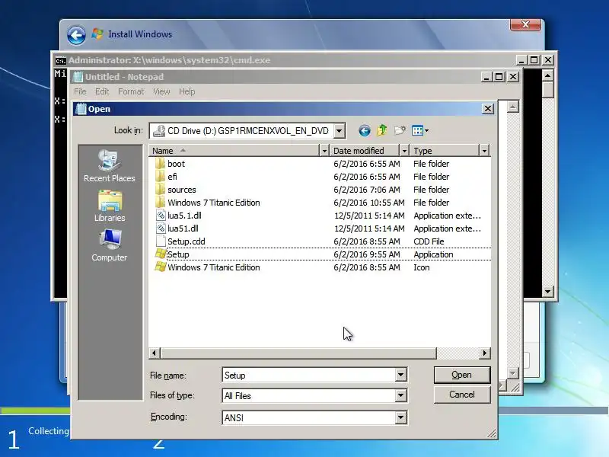Open Notepad View menu
The height and width of the screenshot is (457, 609).
(161, 91)
